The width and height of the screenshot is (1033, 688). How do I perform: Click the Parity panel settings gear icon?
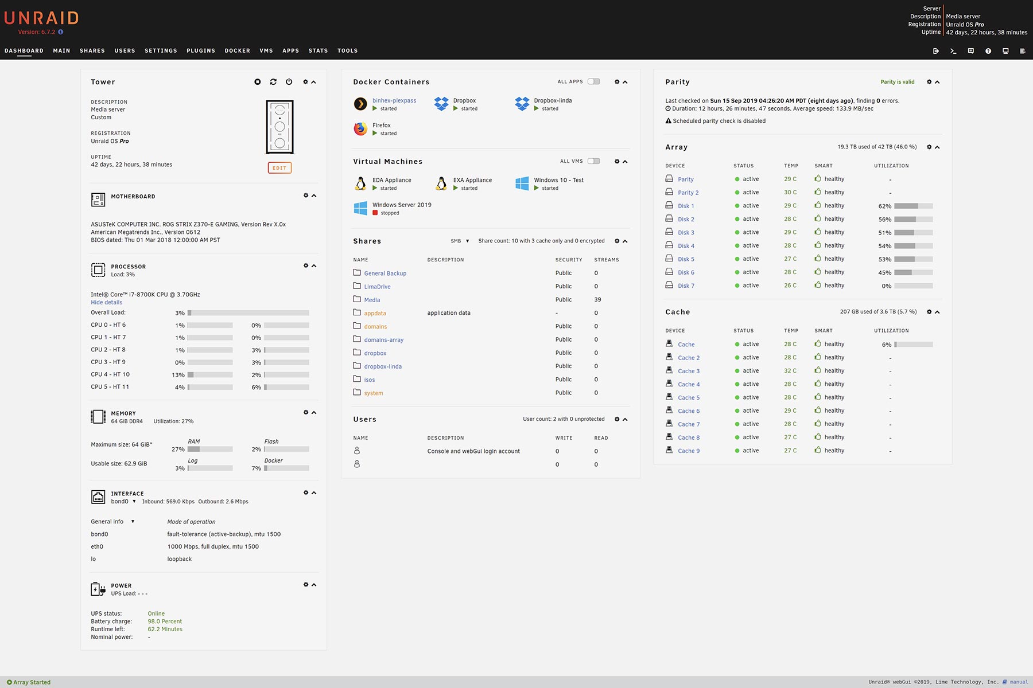coord(929,82)
